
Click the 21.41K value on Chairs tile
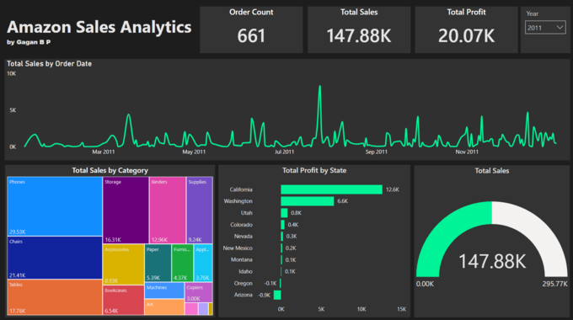point(17,275)
